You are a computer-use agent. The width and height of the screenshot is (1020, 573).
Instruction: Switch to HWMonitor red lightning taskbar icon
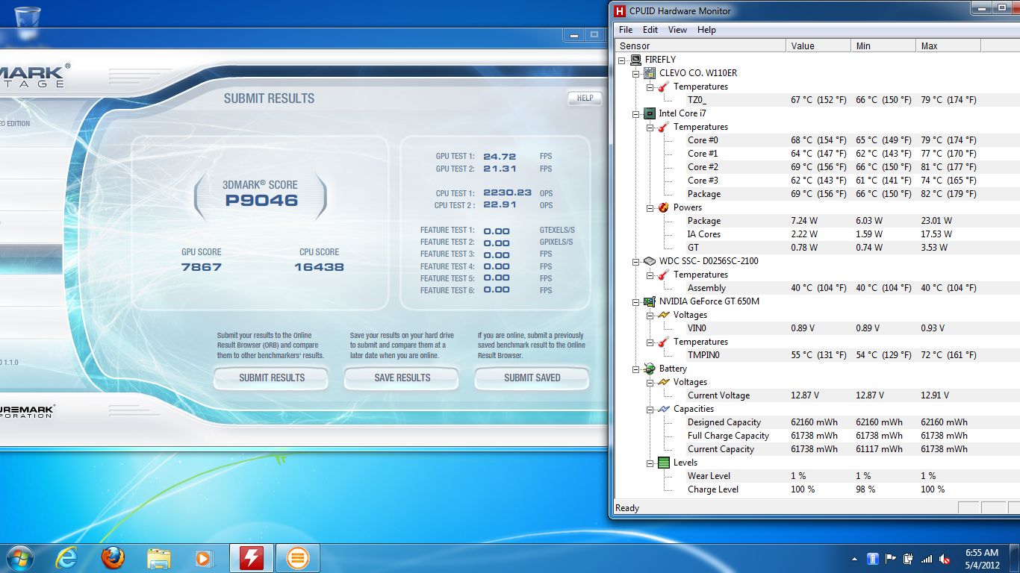coord(252,558)
